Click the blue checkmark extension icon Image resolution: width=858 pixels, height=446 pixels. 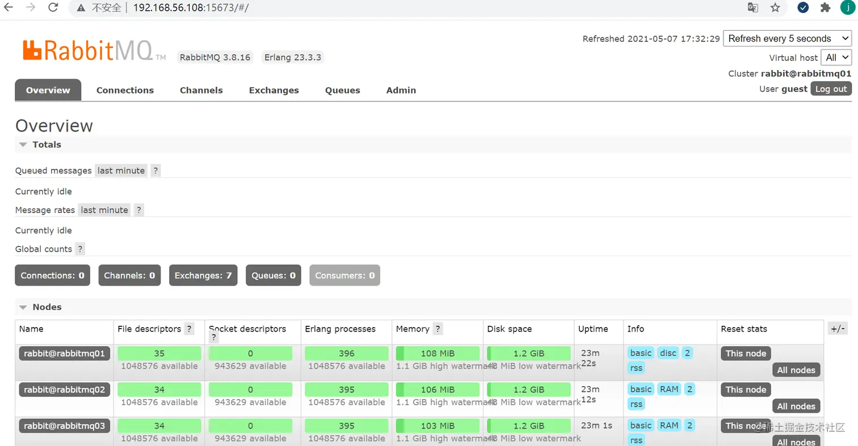pyautogui.click(x=803, y=7)
